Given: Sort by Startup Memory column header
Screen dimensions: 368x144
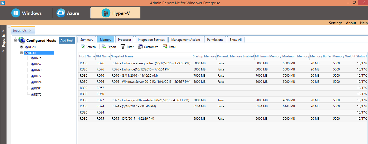Looking at the screenshot, I should [x=204, y=56].
